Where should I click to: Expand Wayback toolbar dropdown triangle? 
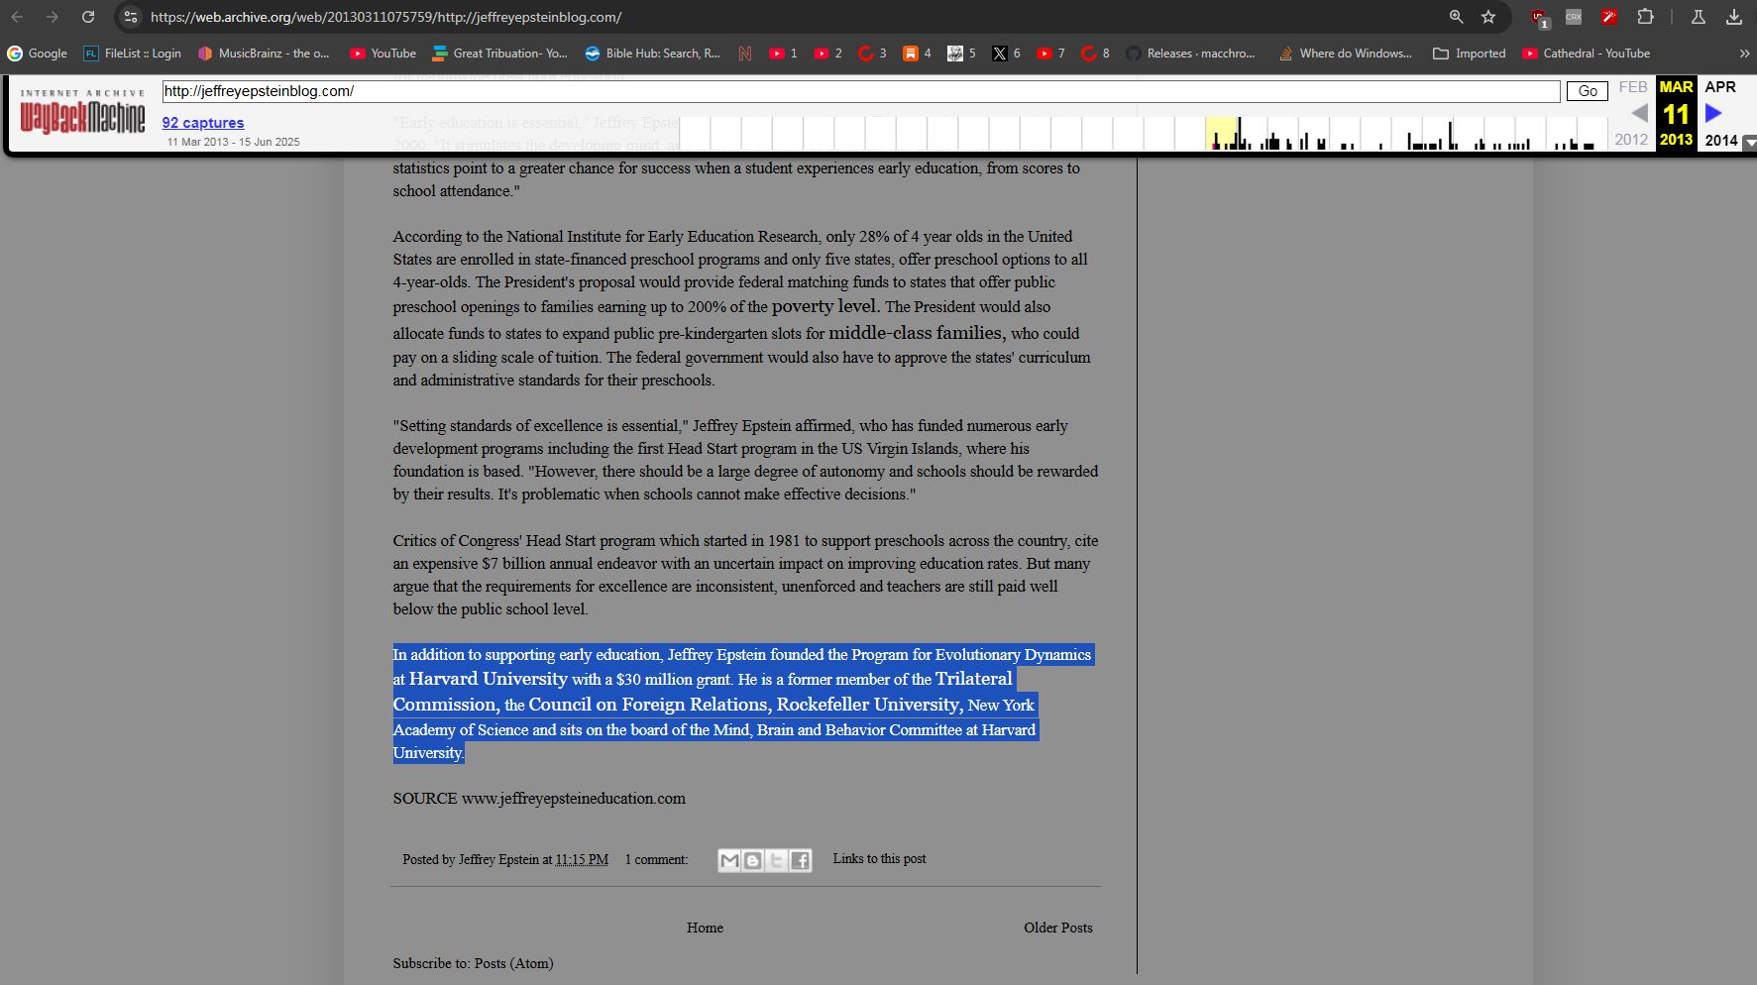point(1749,143)
